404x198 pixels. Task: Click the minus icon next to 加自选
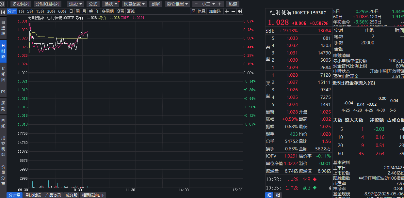tap(233, 11)
